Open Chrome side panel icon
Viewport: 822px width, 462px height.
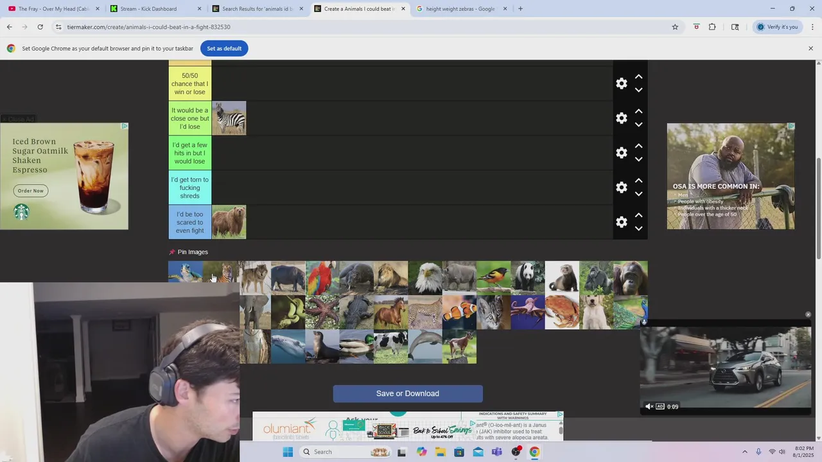735,27
